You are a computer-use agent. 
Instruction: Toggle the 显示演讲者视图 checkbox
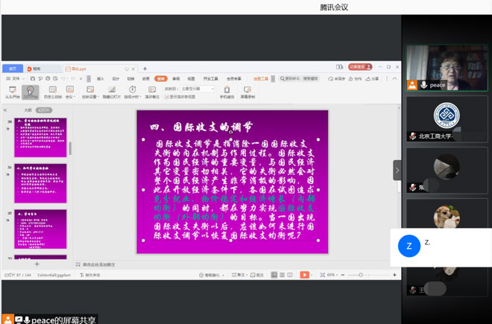coord(167,96)
